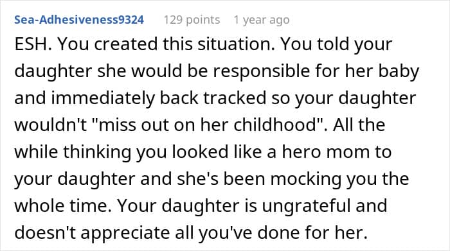Screen dimensions: 450x251
Task: Click the words "mocking you the"
Action: point(340,179)
